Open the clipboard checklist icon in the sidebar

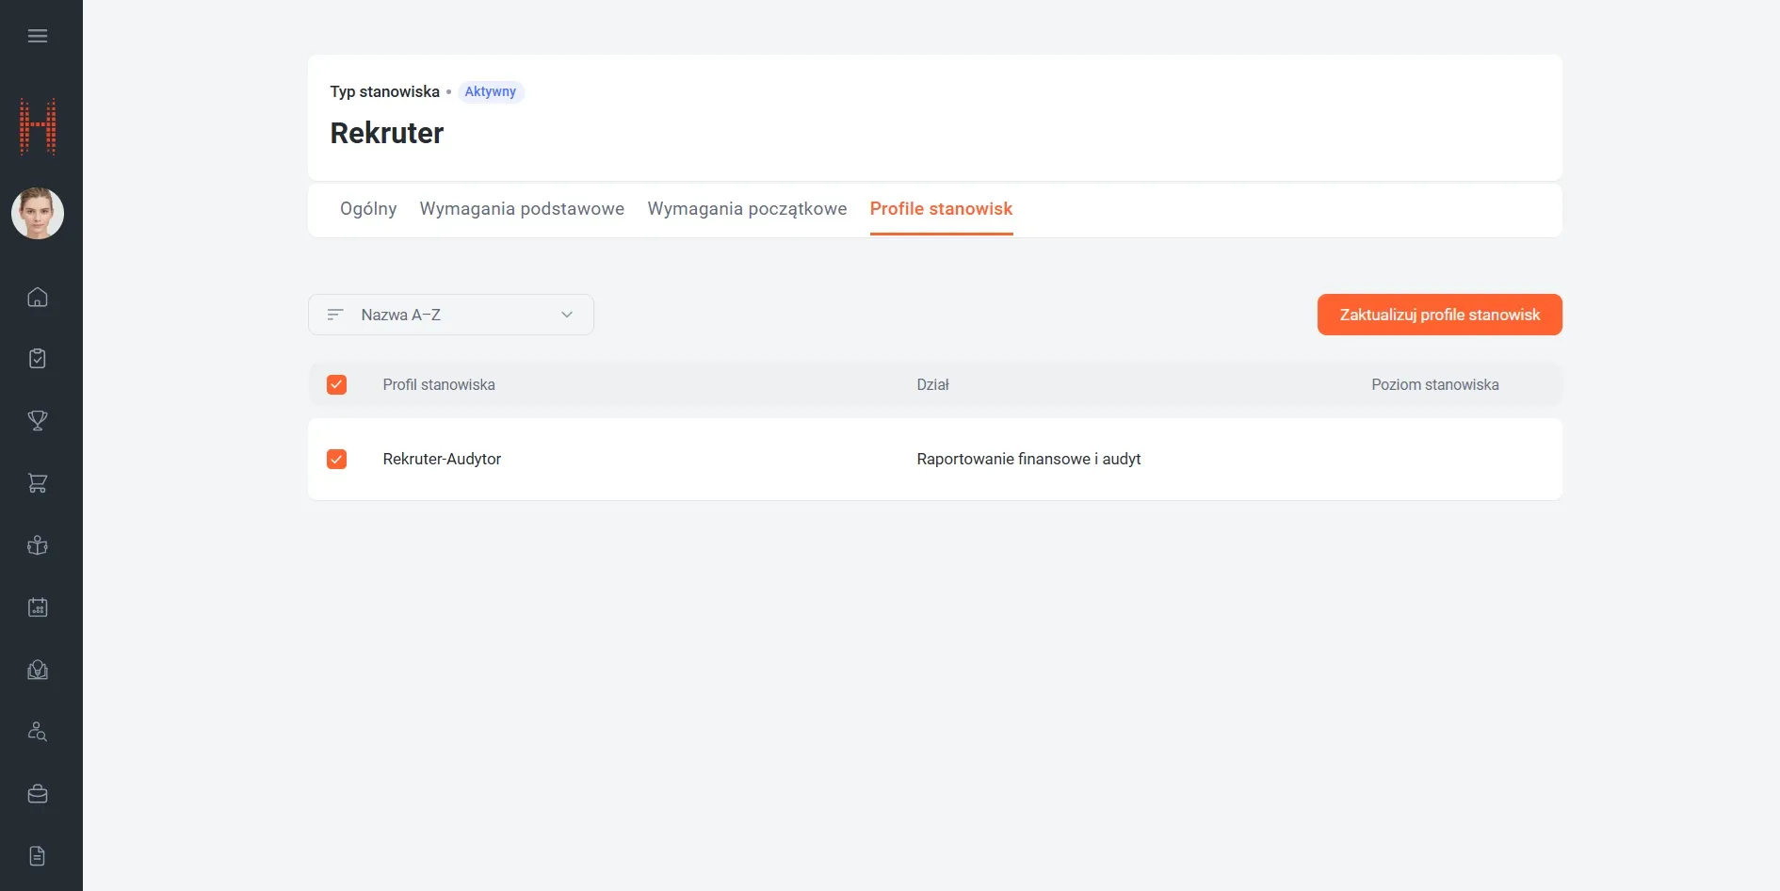point(38,359)
